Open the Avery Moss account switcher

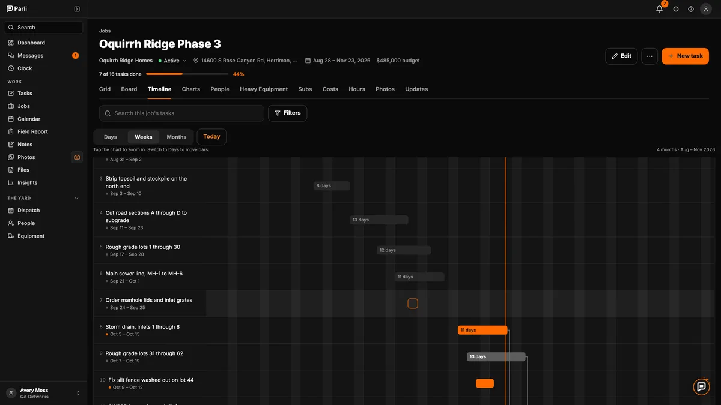pos(43,393)
